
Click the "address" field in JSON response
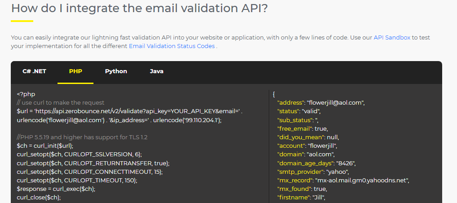click(x=320, y=103)
